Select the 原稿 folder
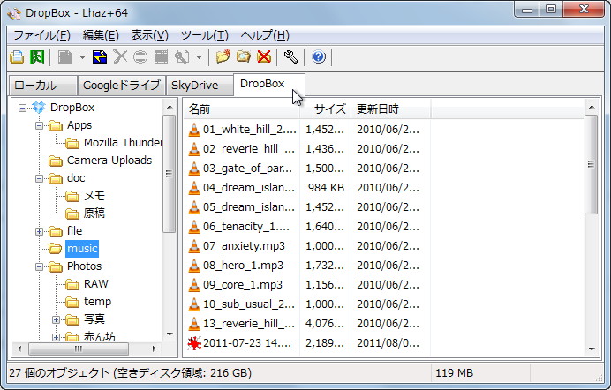This screenshot has height=390, width=611. pyautogui.click(x=94, y=214)
